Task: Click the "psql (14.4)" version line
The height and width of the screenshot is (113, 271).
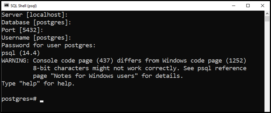Action: point(21,53)
